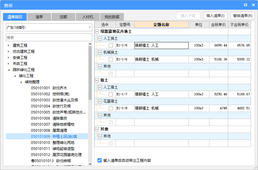258x170 pixels.
Task: Collapse the 人工换土 subgroup
Action: click(x=100, y=39)
